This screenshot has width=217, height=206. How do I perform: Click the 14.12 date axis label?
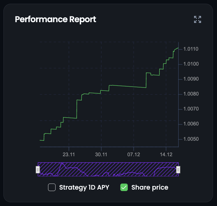(166, 154)
